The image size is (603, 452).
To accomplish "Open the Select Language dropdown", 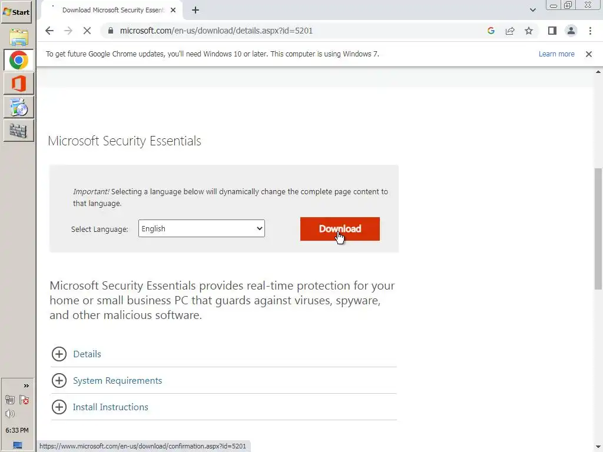I will point(201,229).
